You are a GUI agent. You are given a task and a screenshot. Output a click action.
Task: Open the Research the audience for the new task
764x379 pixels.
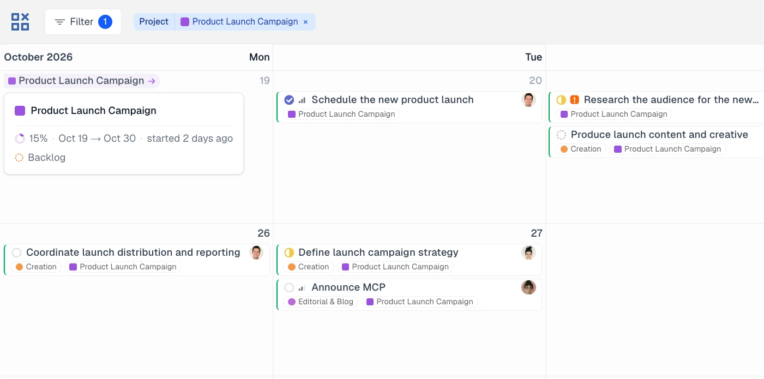pos(671,100)
